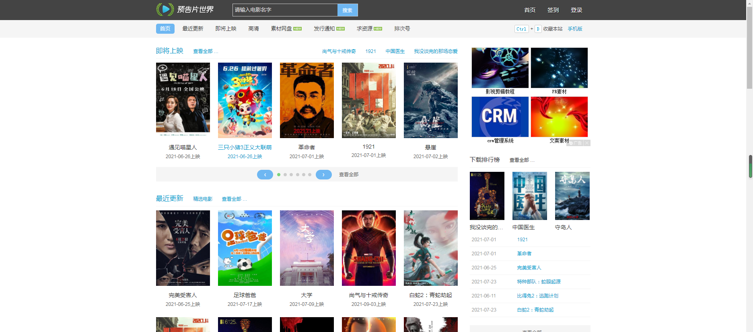Click 查看全部 beside carousel arrows
This screenshot has height=332, width=753.
[349, 175]
